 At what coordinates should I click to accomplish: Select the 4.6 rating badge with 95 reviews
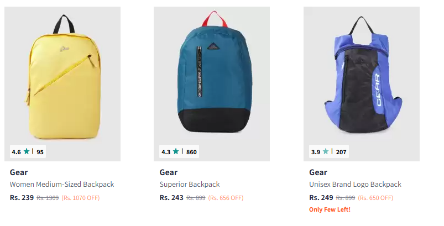point(28,151)
